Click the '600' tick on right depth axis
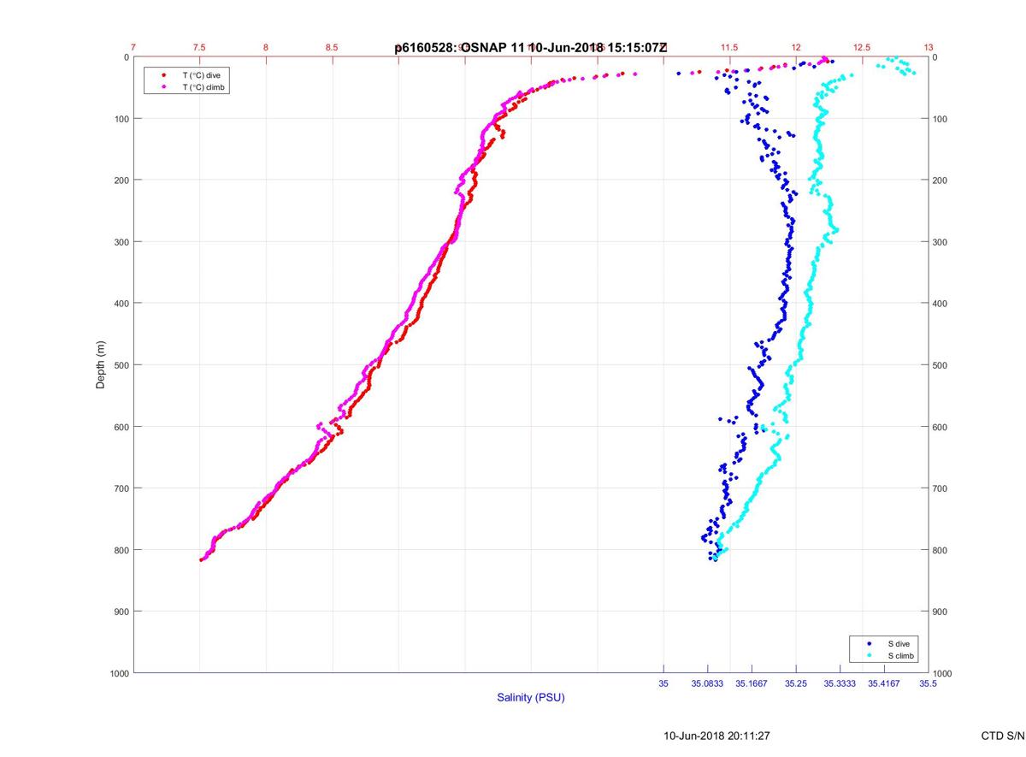This screenshot has width=1026, height=757. (x=941, y=427)
